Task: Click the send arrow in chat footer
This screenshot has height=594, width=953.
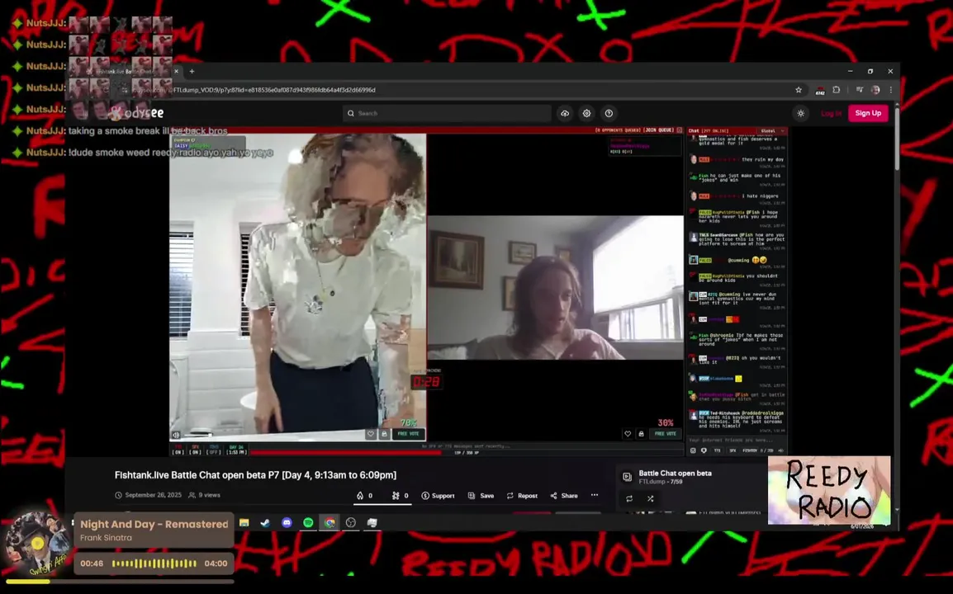Action: coord(781,450)
